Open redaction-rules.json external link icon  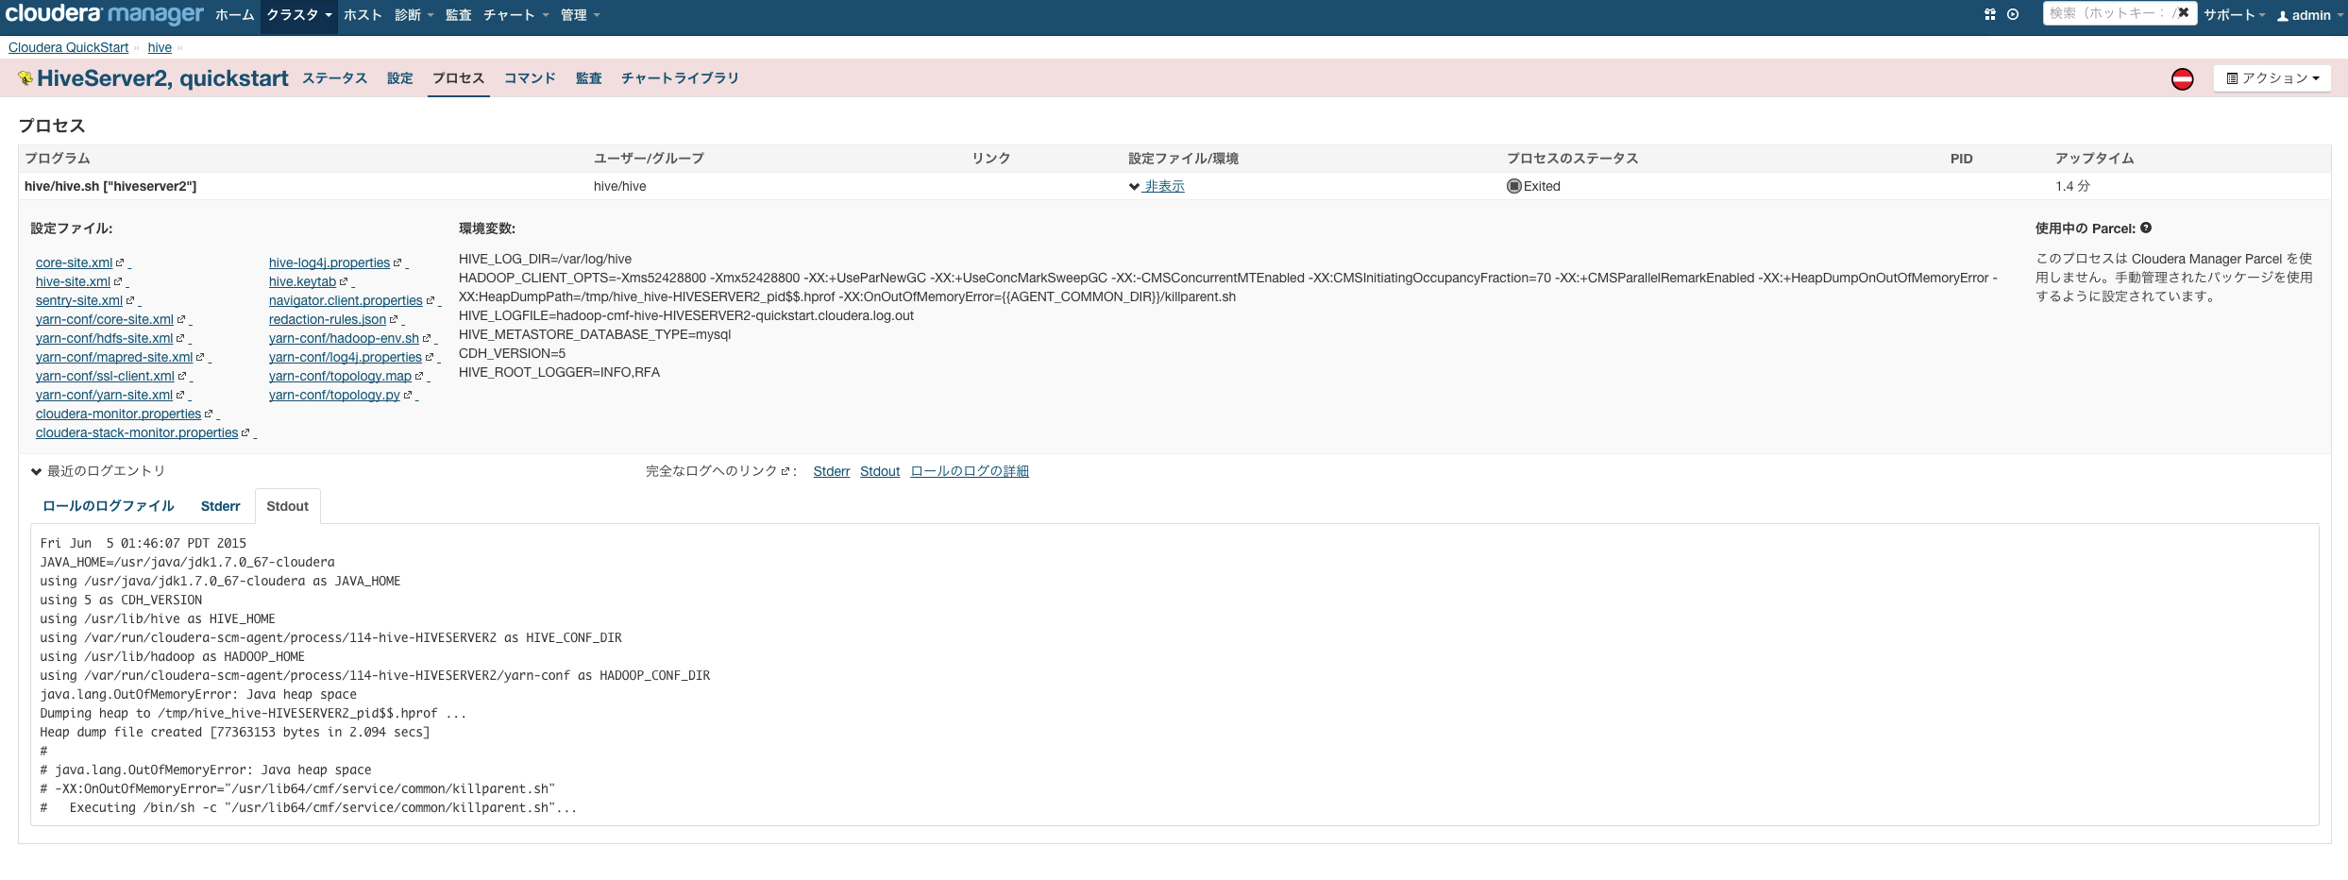tap(394, 319)
